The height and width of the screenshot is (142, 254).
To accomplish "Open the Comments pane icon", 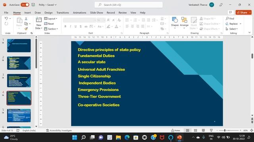I will click(230, 12).
